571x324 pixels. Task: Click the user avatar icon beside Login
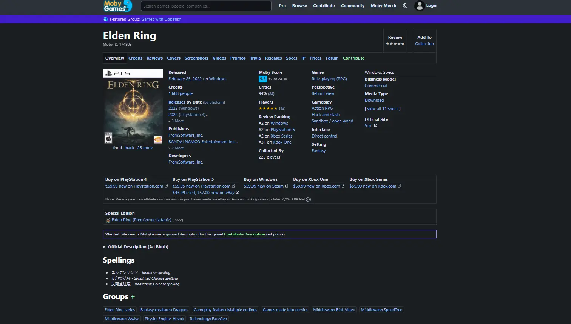click(420, 6)
